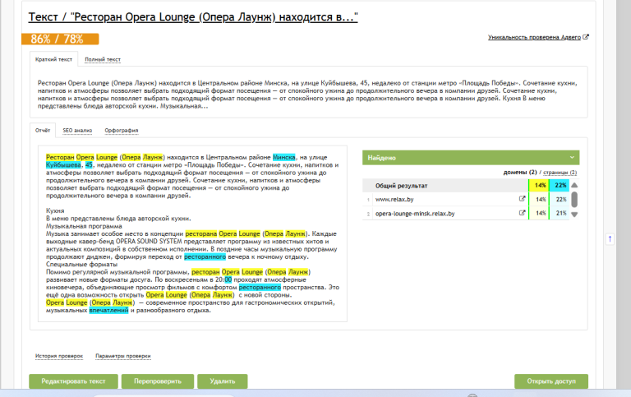Image resolution: width=631 pixels, height=397 pixels.
Task: Click the Найдено panel header title
Action: [381, 158]
